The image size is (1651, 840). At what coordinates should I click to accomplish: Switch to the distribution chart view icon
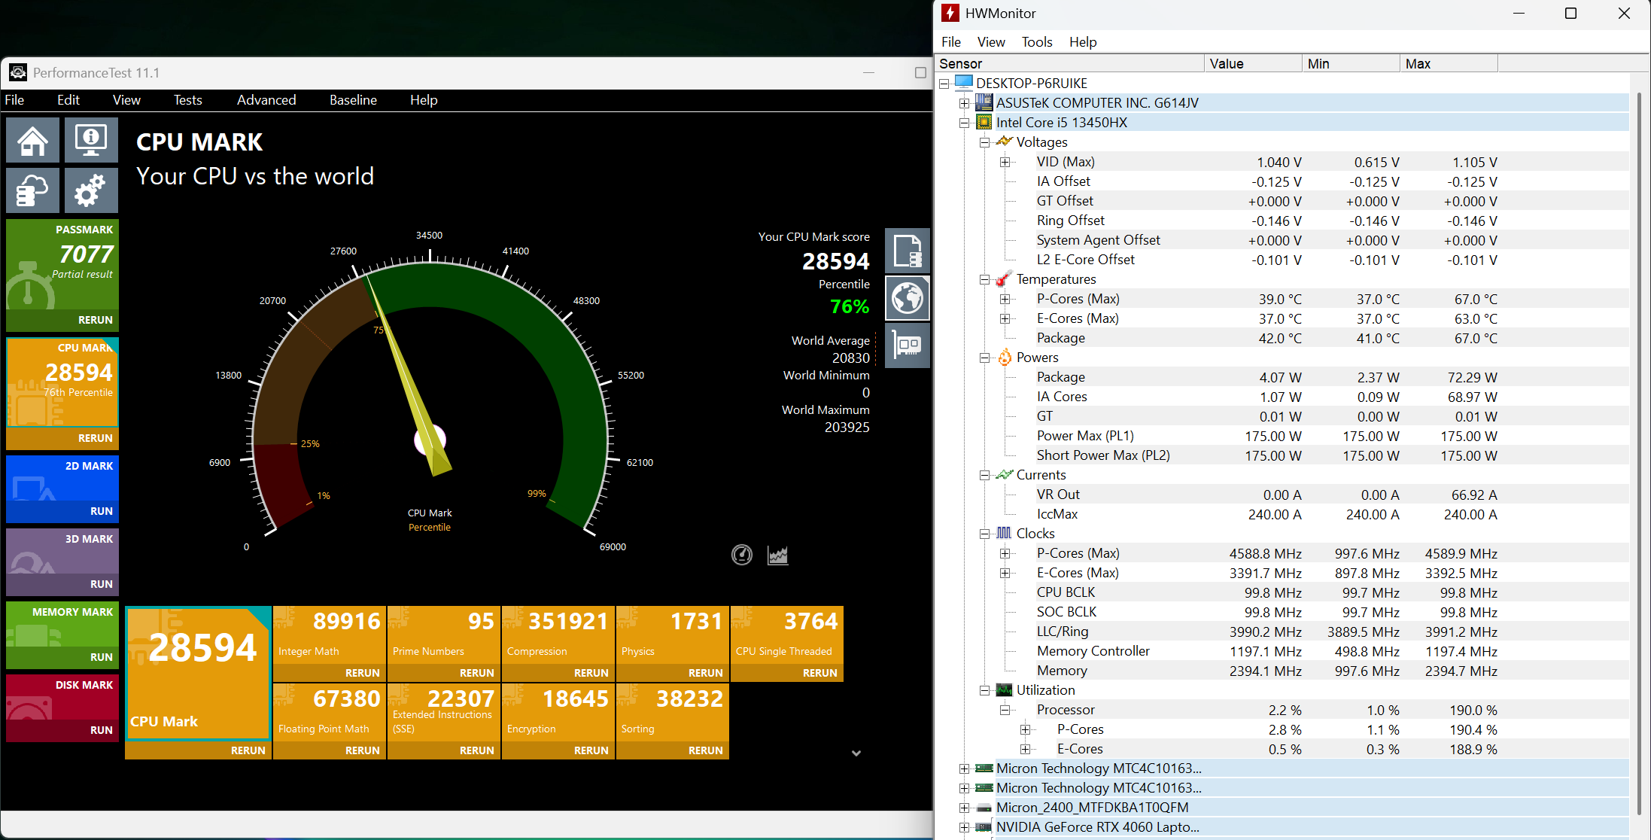point(777,555)
